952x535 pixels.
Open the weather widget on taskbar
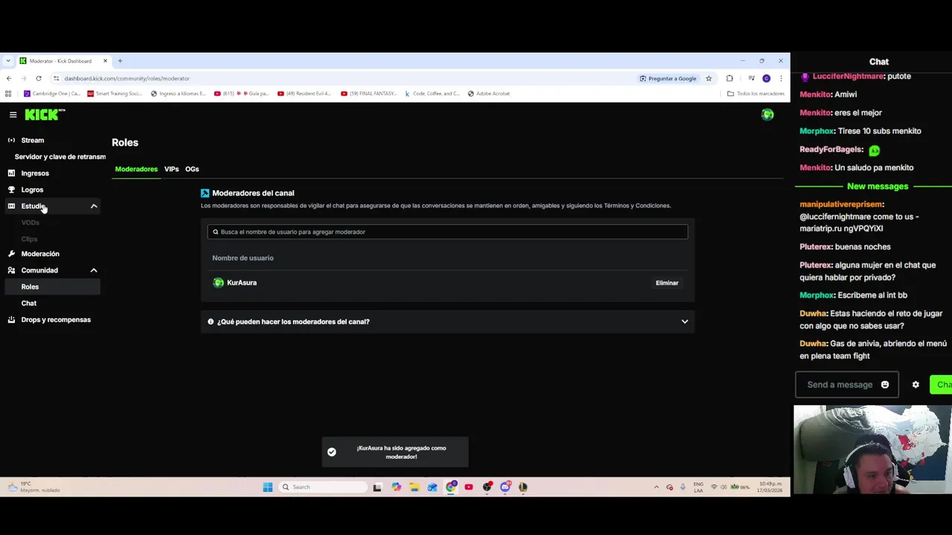33,487
